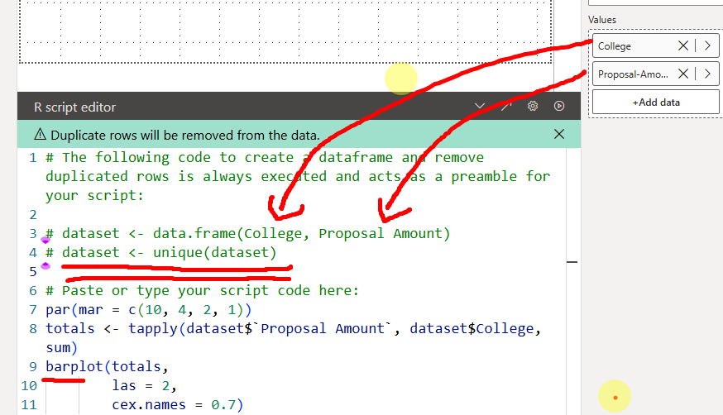
Task: Click the 'Values' section label
Action: [601, 20]
